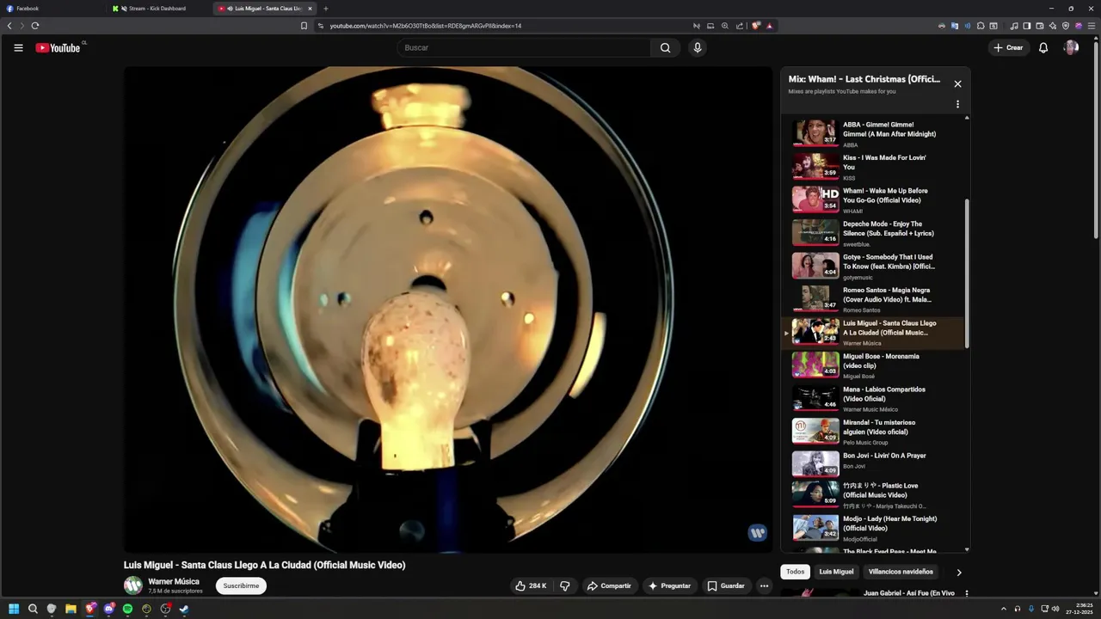Image resolution: width=1101 pixels, height=619 pixels.
Task: Subscribe with the Suscribirme button
Action: click(x=241, y=585)
